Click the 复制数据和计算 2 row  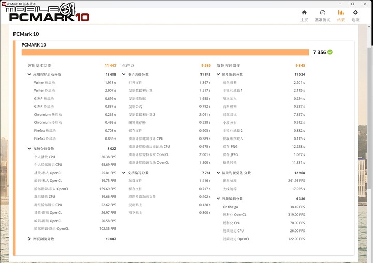pyautogui.click(x=169, y=115)
